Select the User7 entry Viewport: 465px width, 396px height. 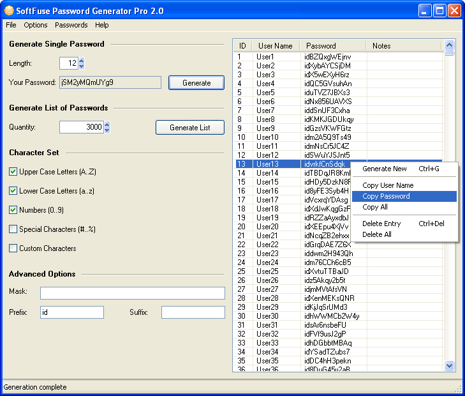[338, 110]
